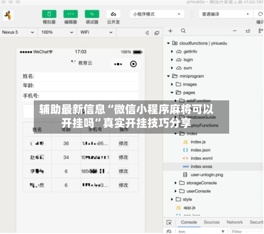Open the 普通编译 compile mode dropdown
The width and height of the screenshot is (264, 234).
(x=226, y=14)
